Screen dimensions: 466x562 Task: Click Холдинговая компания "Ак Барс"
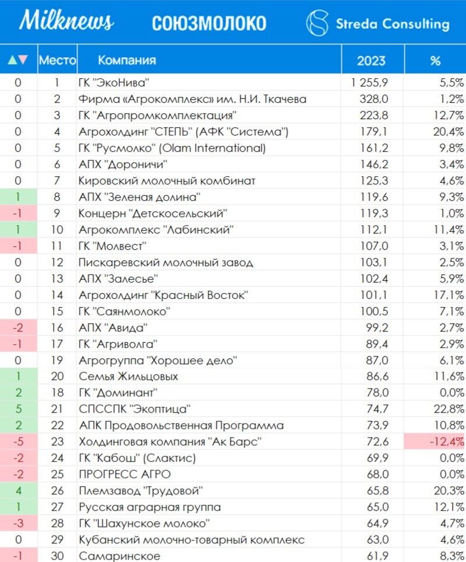(x=170, y=442)
